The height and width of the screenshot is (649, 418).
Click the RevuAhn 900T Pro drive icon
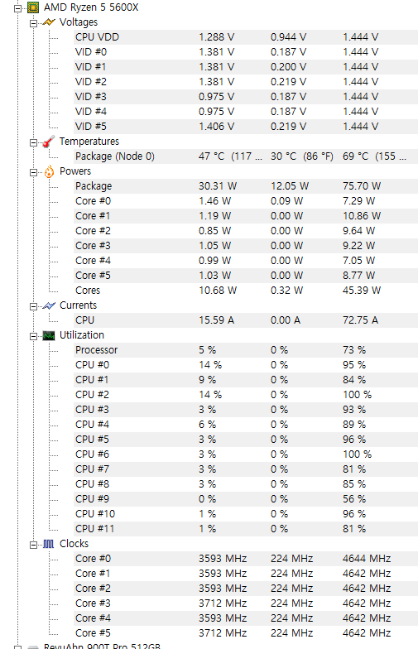point(33,647)
